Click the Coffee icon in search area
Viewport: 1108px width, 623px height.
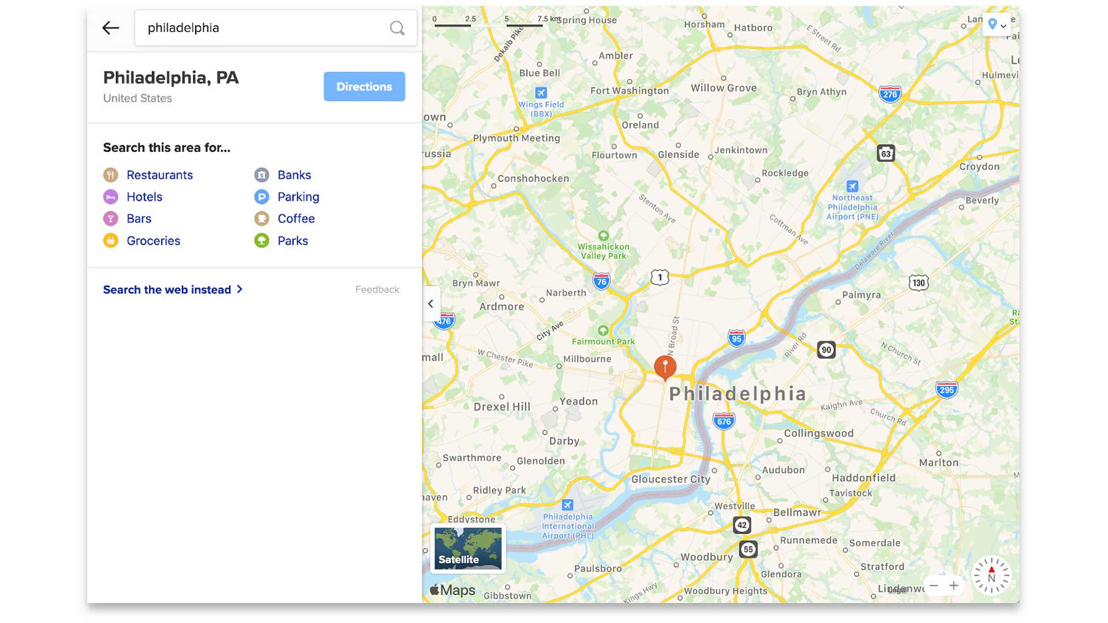click(x=261, y=218)
